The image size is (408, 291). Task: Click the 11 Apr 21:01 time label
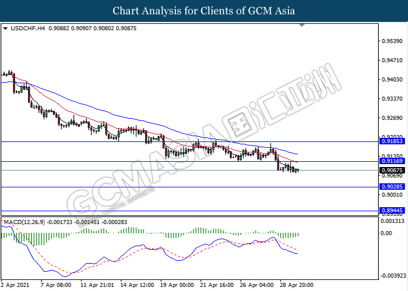tap(97, 285)
